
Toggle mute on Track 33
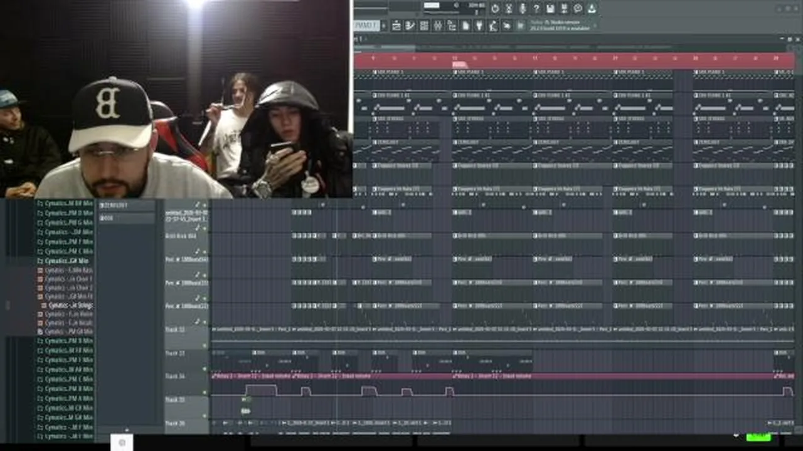(x=205, y=369)
